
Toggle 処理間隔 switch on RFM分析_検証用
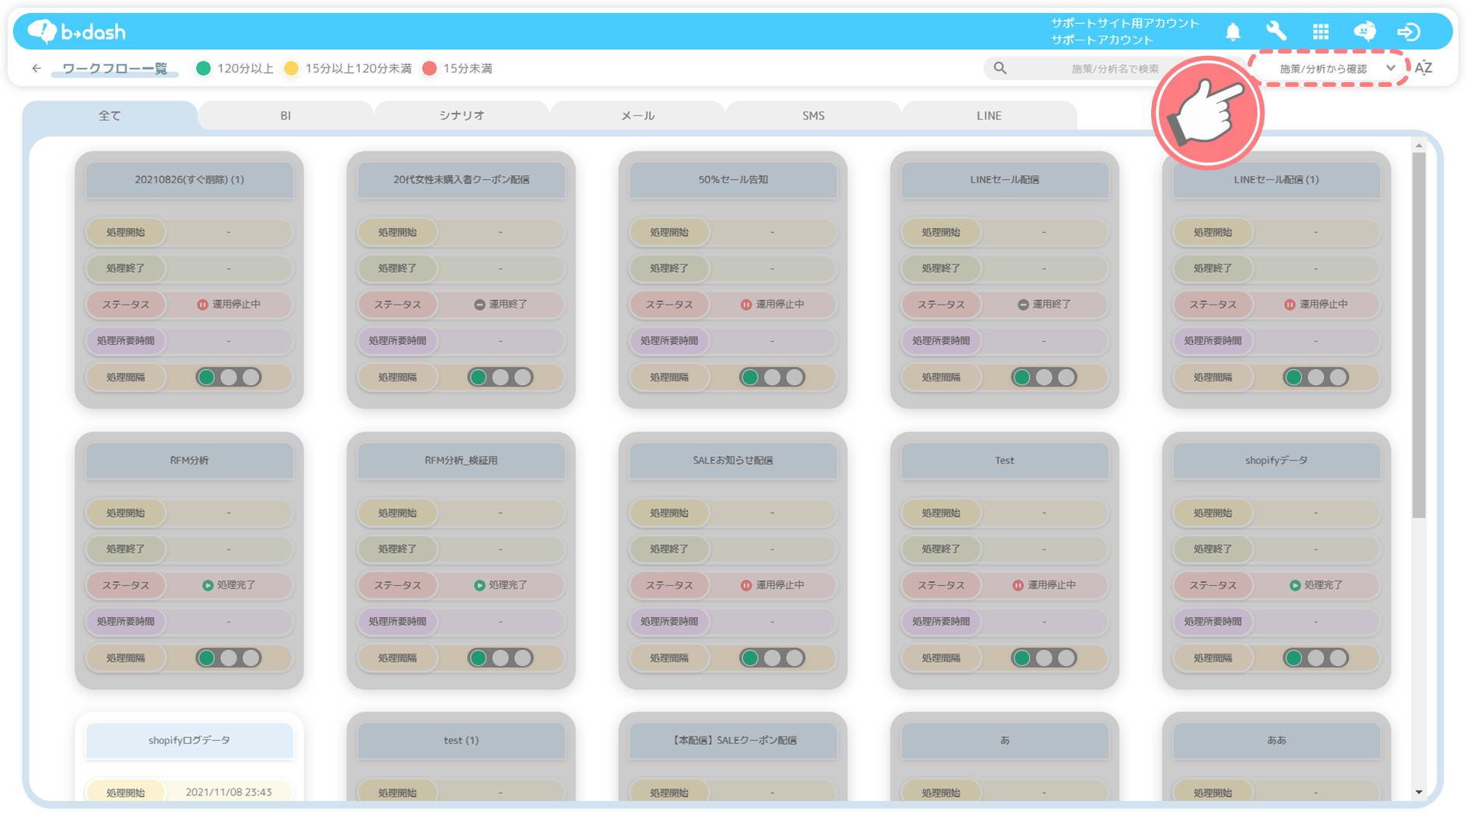click(x=500, y=658)
